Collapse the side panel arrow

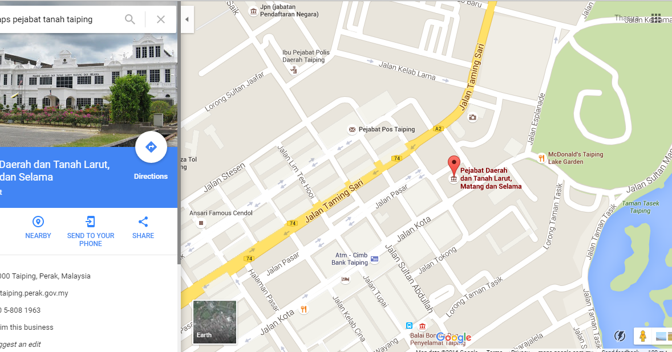[187, 19]
